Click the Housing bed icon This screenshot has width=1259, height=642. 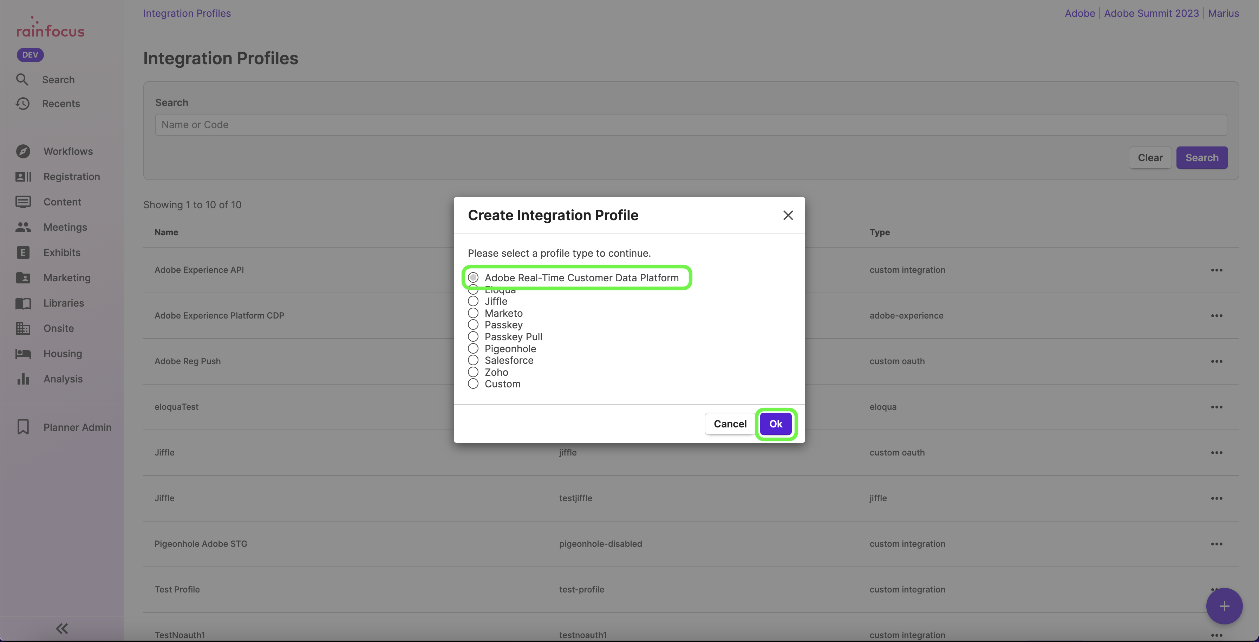click(x=23, y=354)
